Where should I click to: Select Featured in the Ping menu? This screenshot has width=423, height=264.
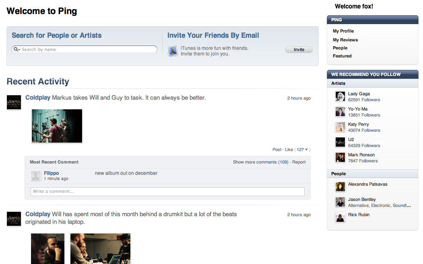[342, 56]
